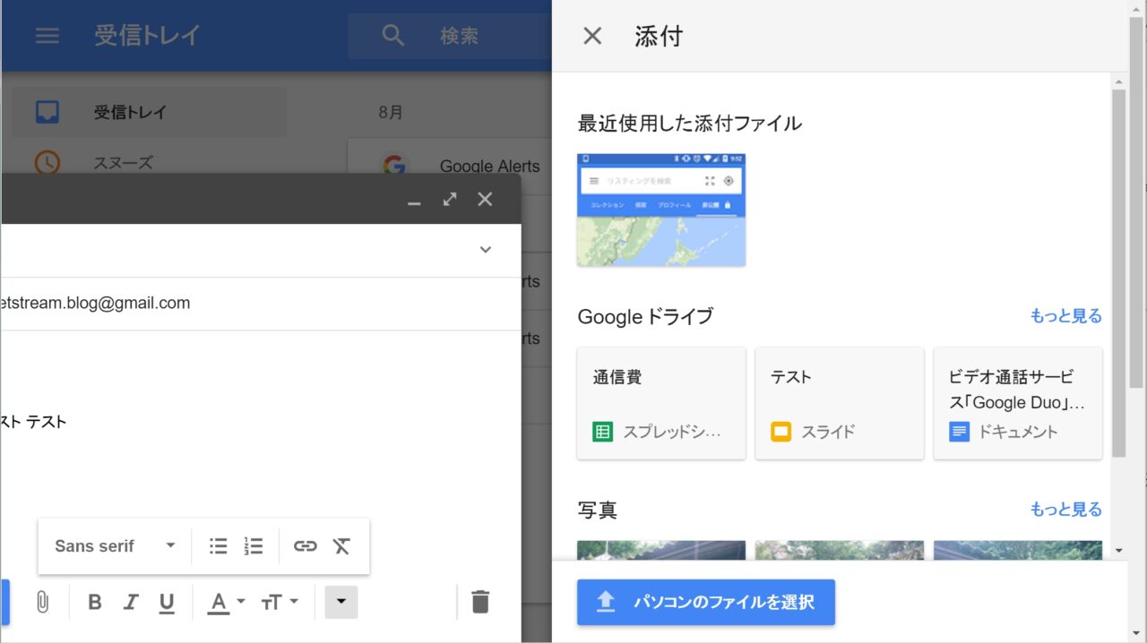Click the パソコンのファイルを選択 upload button
The height and width of the screenshot is (643, 1147).
706,602
